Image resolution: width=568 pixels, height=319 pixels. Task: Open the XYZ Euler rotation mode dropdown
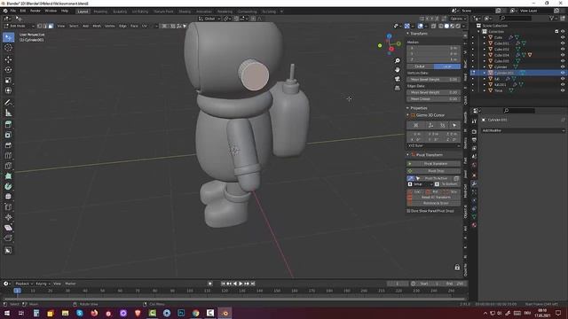[x=434, y=145]
